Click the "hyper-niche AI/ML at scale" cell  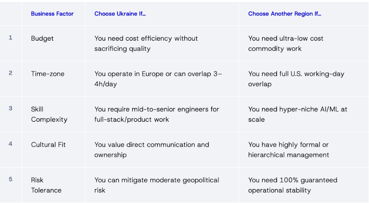pyautogui.click(x=298, y=114)
